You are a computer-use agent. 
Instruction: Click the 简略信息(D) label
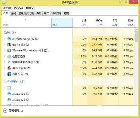pyautogui.click(x=16, y=111)
